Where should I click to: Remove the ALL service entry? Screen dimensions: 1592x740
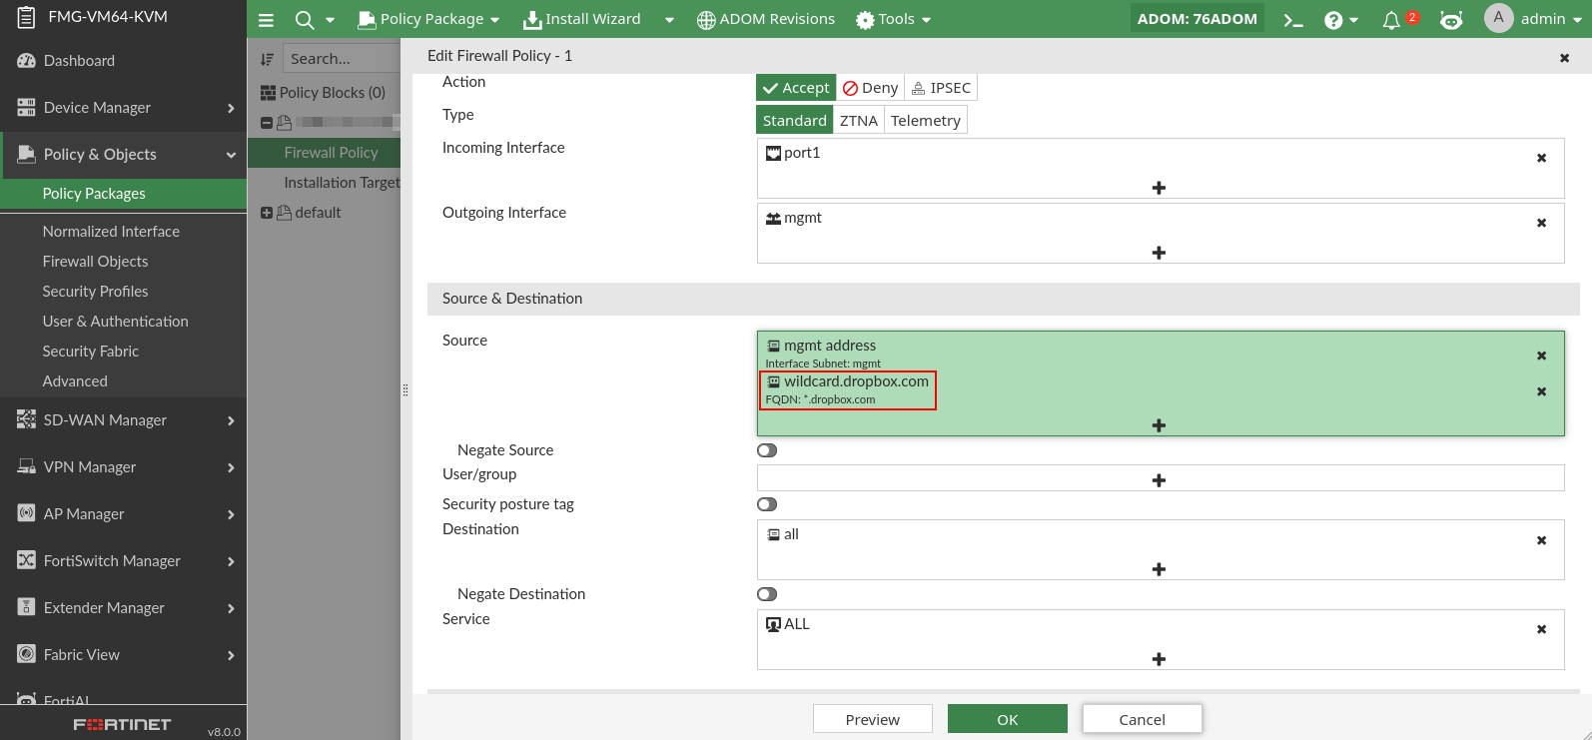(1541, 629)
